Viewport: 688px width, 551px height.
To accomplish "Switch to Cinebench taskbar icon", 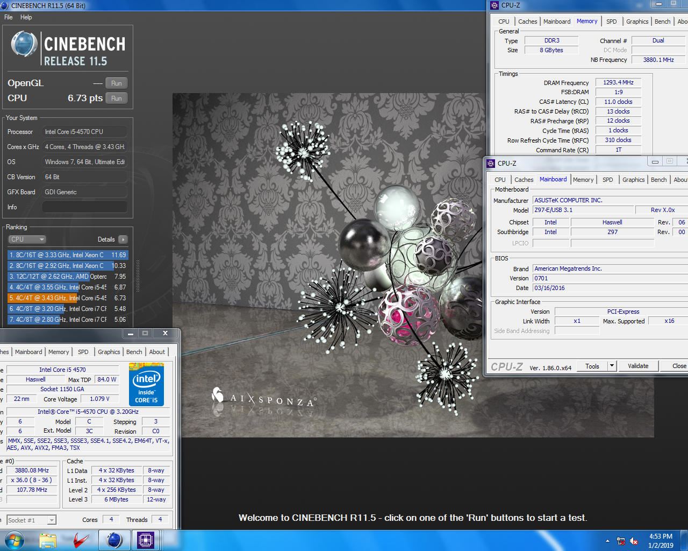I will pyautogui.click(x=114, y=540).
